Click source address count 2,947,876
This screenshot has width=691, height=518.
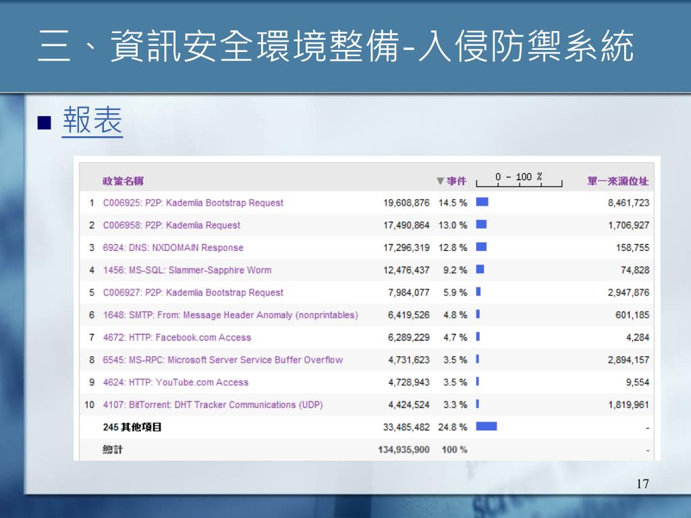(x=628, y=293)
